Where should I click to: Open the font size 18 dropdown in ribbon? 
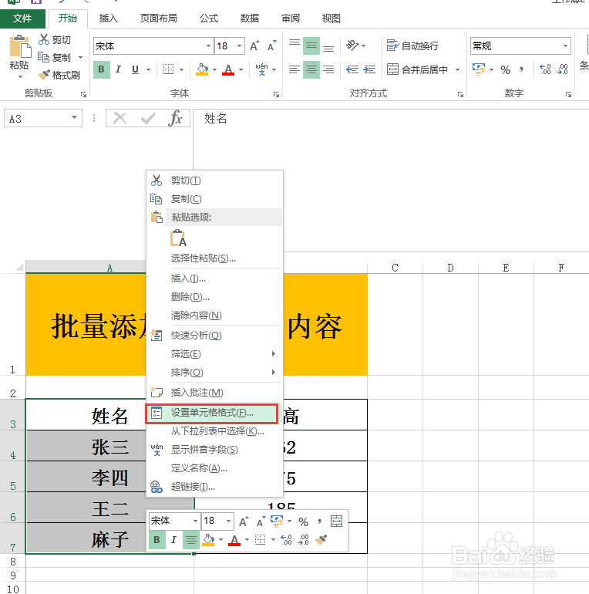pyautogui.click(x=239, y=46)
